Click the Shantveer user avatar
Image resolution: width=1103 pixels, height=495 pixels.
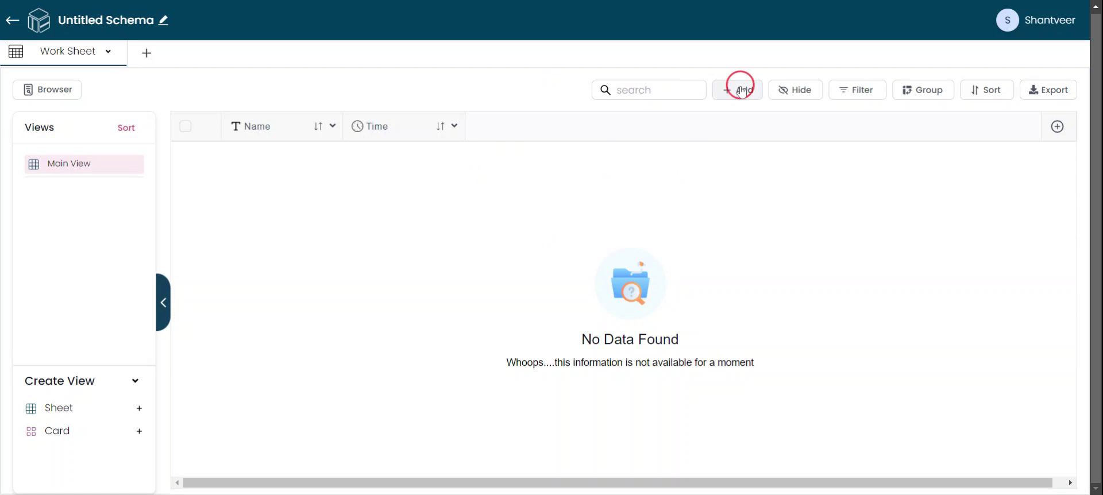click(1007, 20)
